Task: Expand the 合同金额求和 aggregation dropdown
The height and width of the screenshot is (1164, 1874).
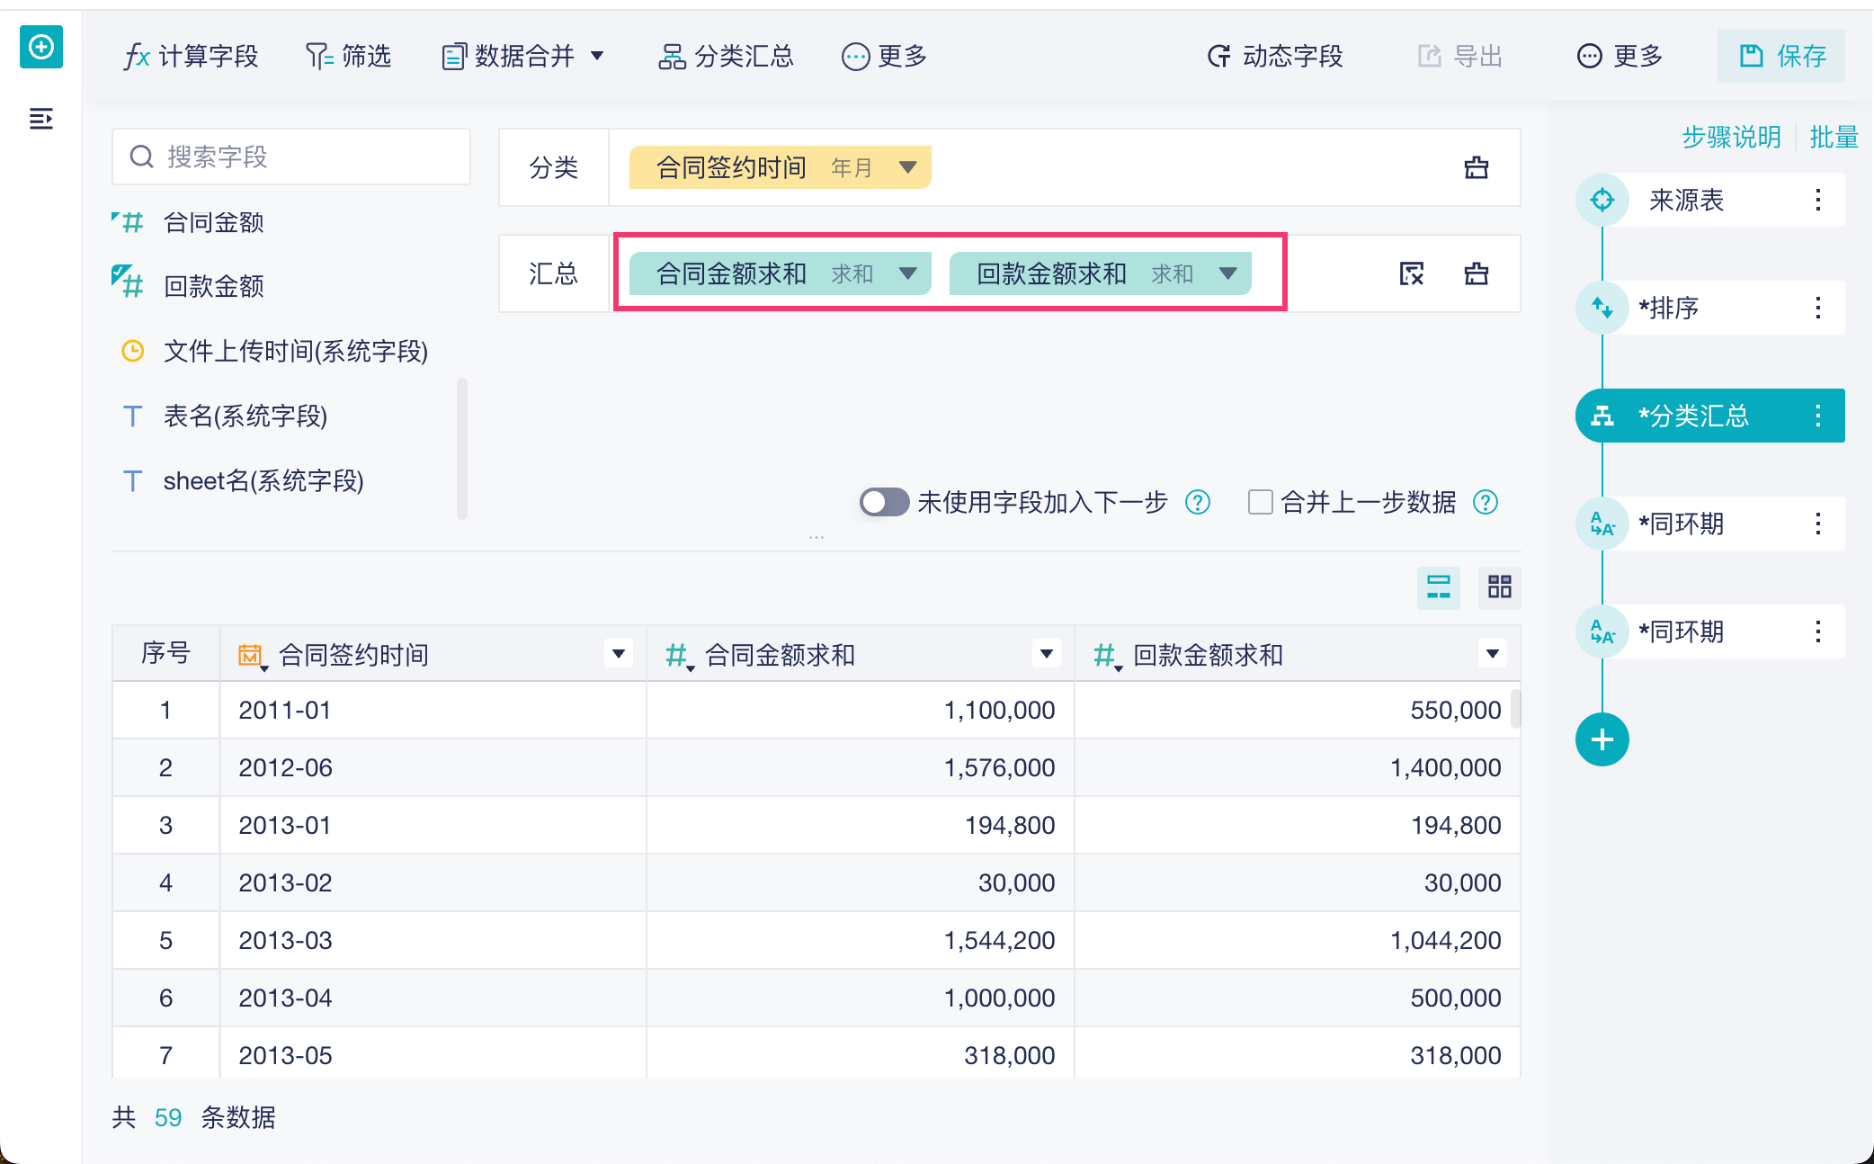Action: (908, 273)
